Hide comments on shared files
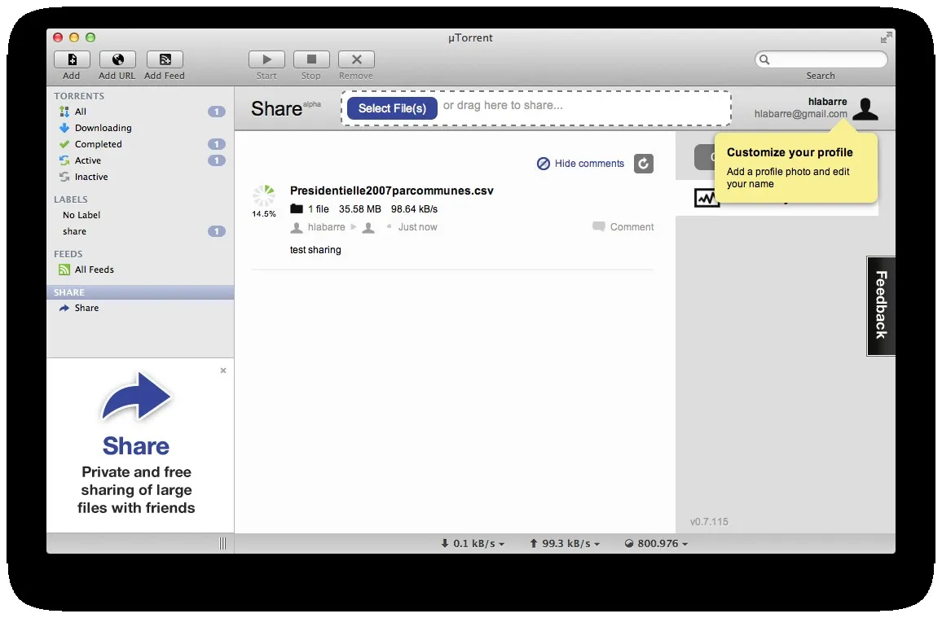 pyautogui.click(x=580, y=163)
